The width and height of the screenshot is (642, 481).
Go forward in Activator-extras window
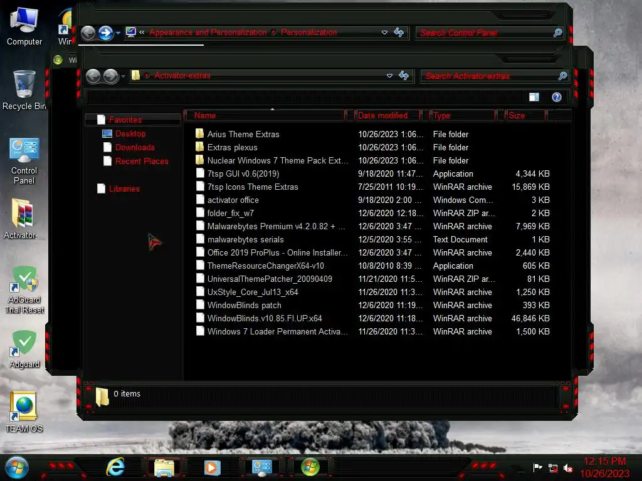[110, 76]
